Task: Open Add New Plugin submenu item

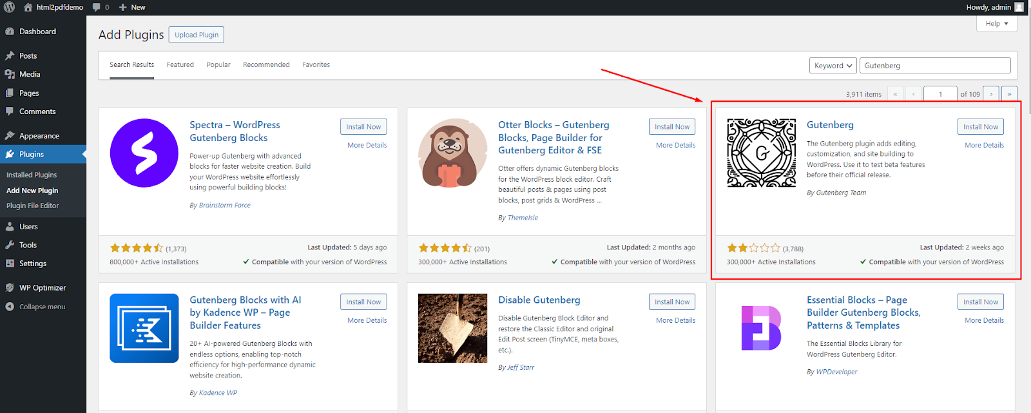Action: pyautogui.click(x=32, y=190)
